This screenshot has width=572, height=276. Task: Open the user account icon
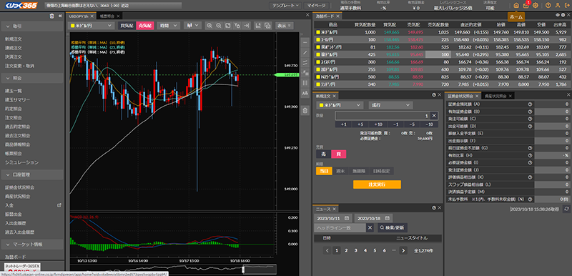(x=558, y=6)
